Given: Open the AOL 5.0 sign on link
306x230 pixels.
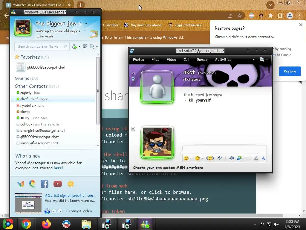Looking at the screenshot, I should pos(70,195).
